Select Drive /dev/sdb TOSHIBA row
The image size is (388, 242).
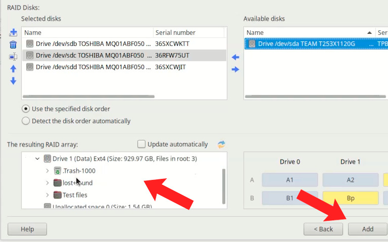124,44
